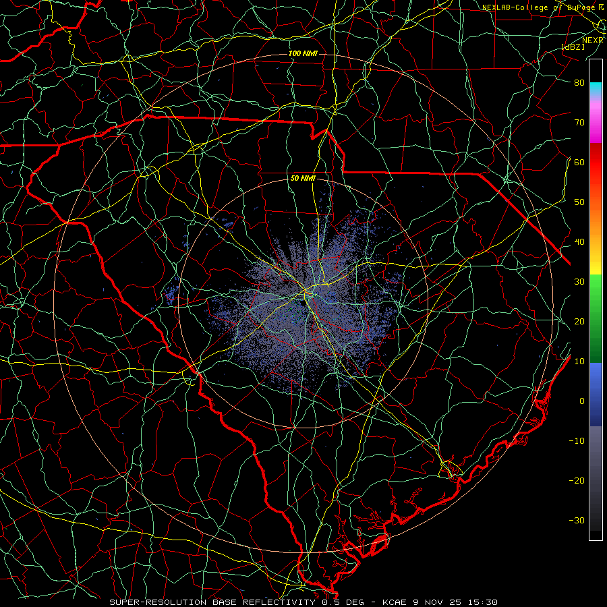Click the Super-Resolution Base Reflectivity caption
The image size is (607, 607).
(212, 602)
